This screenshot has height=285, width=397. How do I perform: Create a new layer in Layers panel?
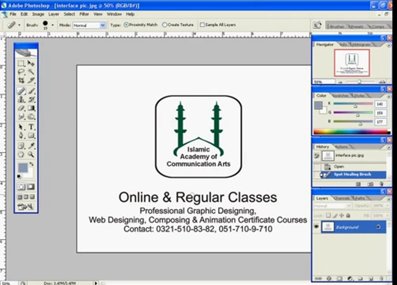371,278
